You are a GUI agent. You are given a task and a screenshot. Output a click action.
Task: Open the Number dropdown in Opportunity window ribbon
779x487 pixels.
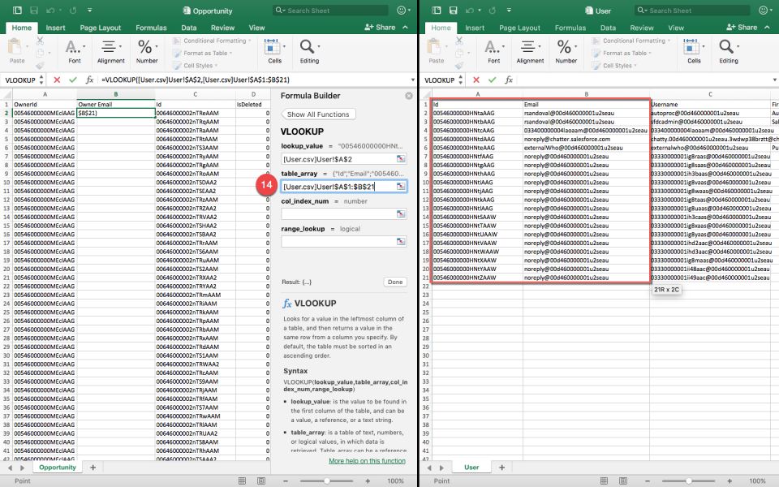point(147,50)
